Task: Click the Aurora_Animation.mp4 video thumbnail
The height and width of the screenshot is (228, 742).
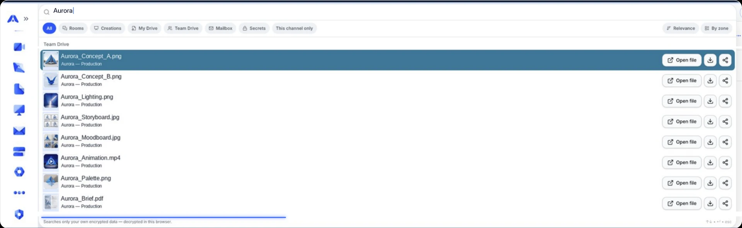Action: click(51, 162)
